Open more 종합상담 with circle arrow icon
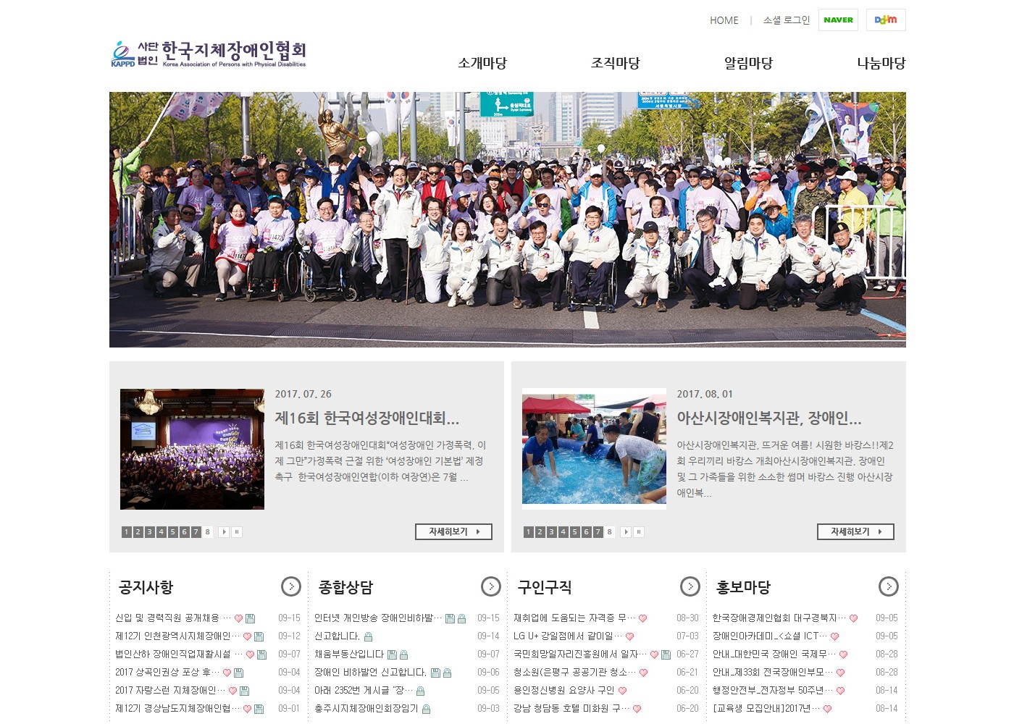1014x724 pixels. pos(490,586)
